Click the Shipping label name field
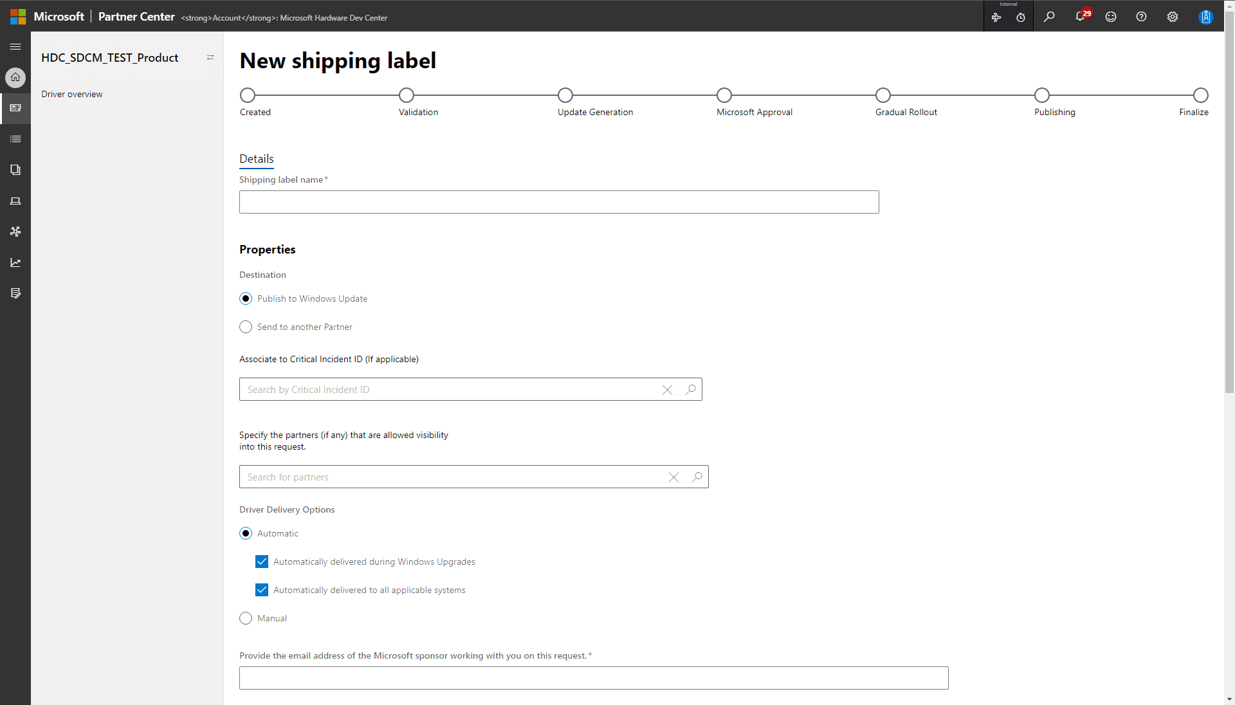This screenshot has height=705, width=1235. click(558, 202)
